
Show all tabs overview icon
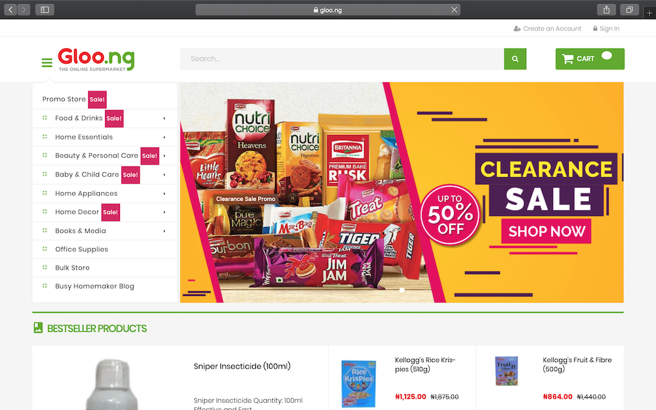[629, 10]
